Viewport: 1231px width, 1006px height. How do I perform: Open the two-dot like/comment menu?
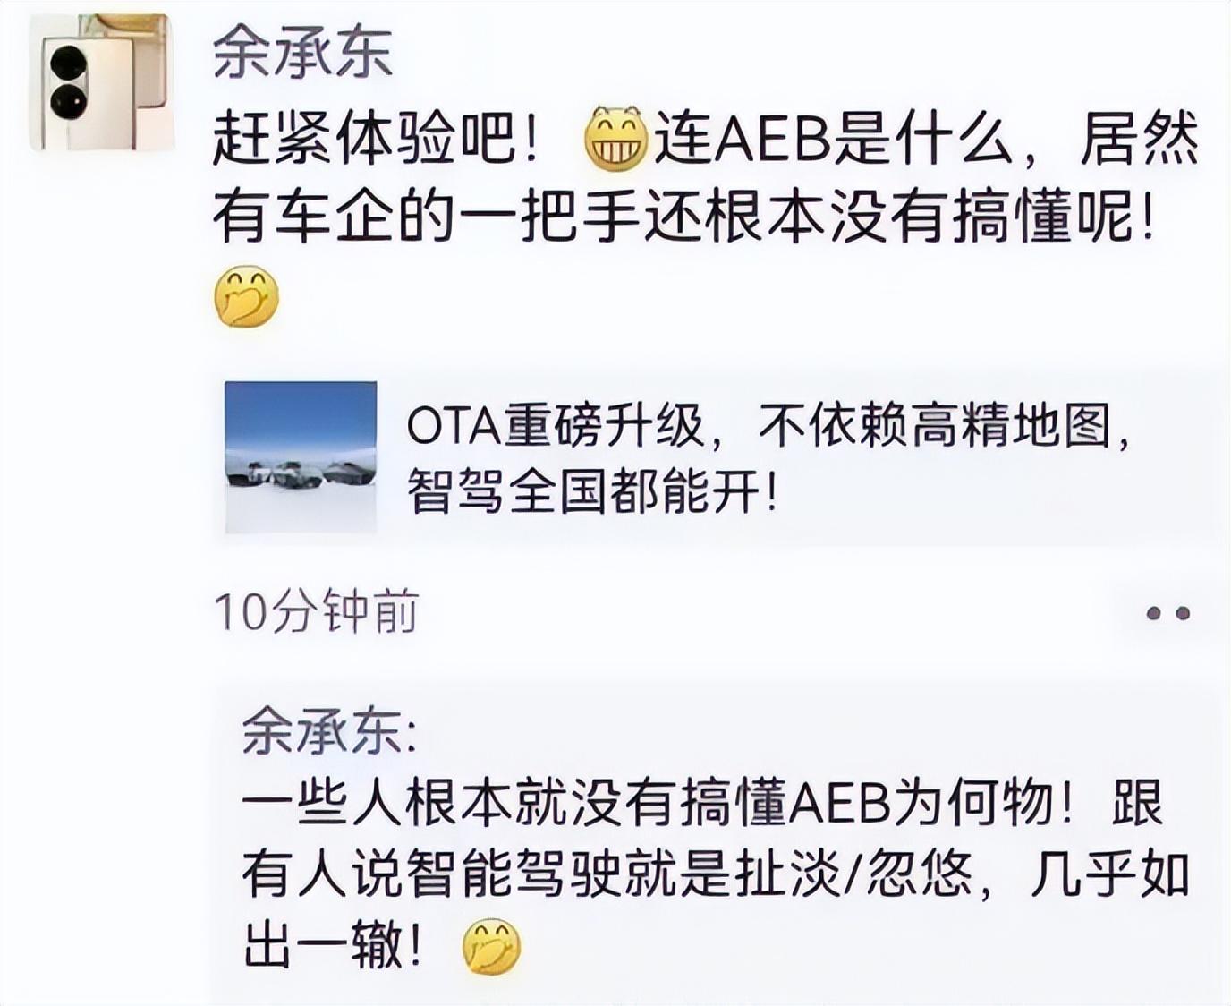coord(1167,613)
